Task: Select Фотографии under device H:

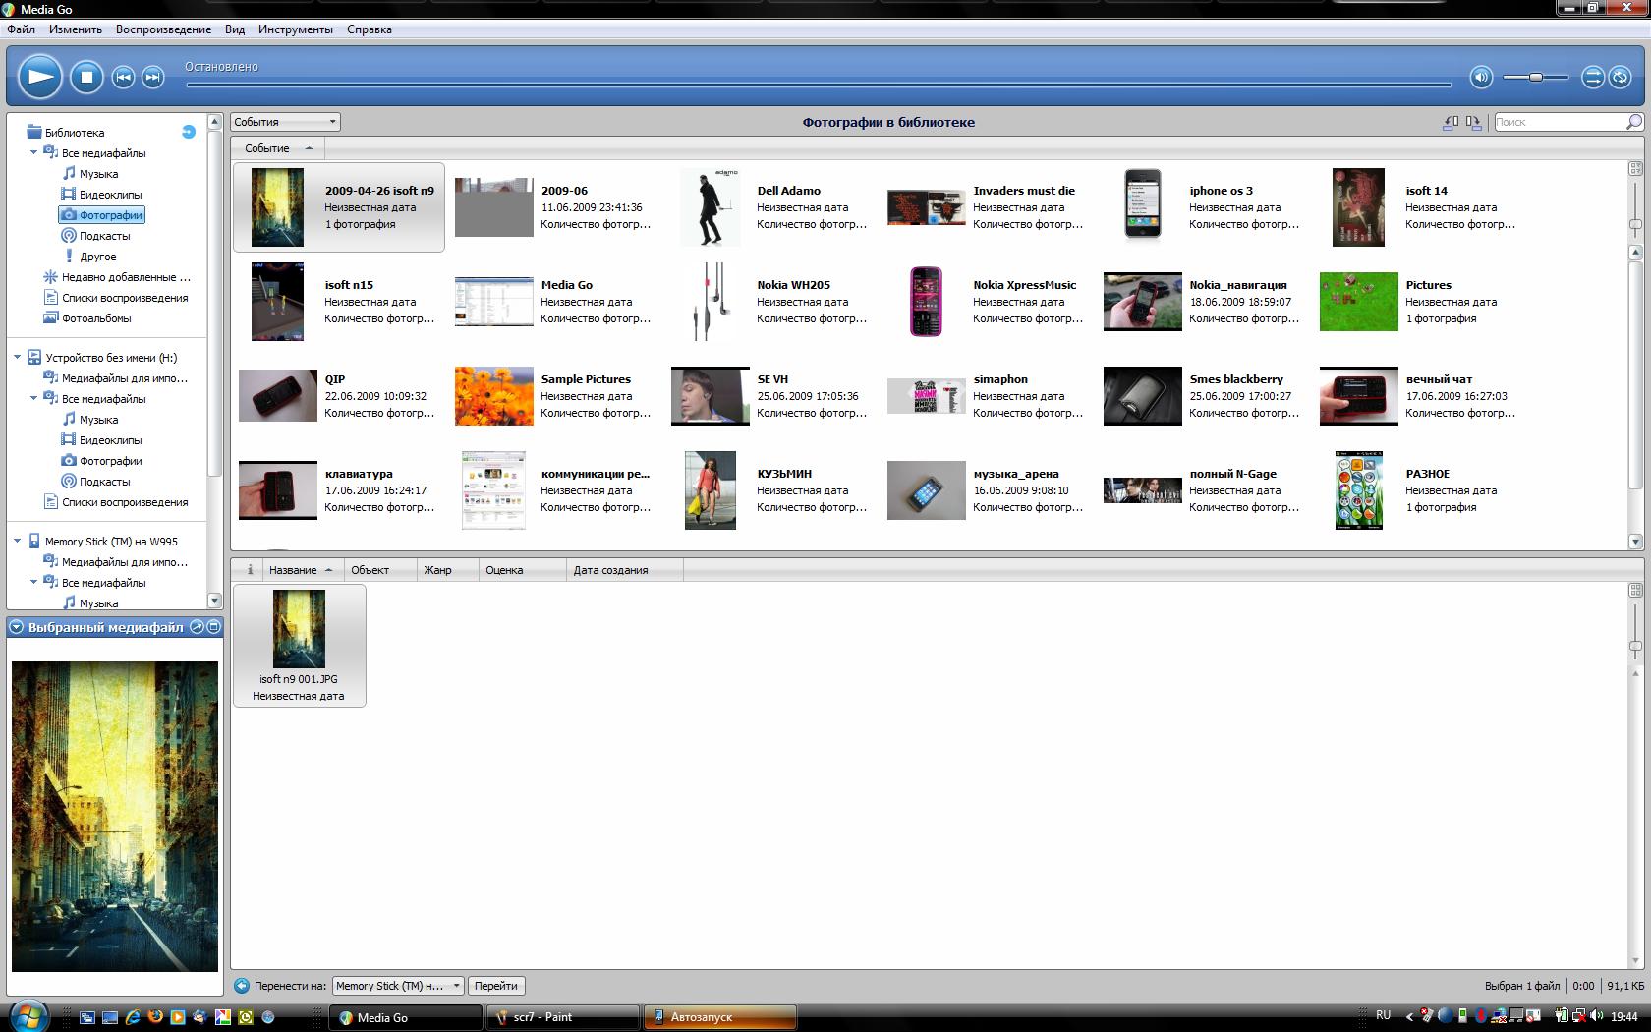Action: 102,461
